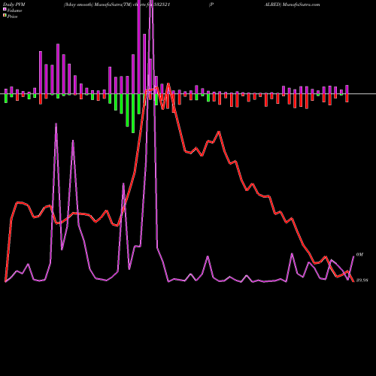Click the '(3day smooth) MunafaSutra(TM)' header text
The height and width of the screenshot is (376, 376).
click(98, 5)
